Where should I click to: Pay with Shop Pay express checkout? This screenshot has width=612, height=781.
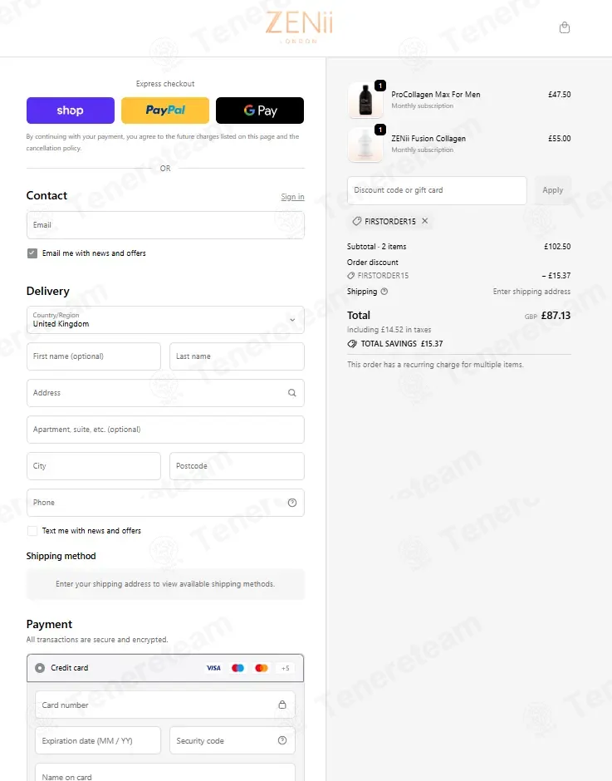point(71,111)
